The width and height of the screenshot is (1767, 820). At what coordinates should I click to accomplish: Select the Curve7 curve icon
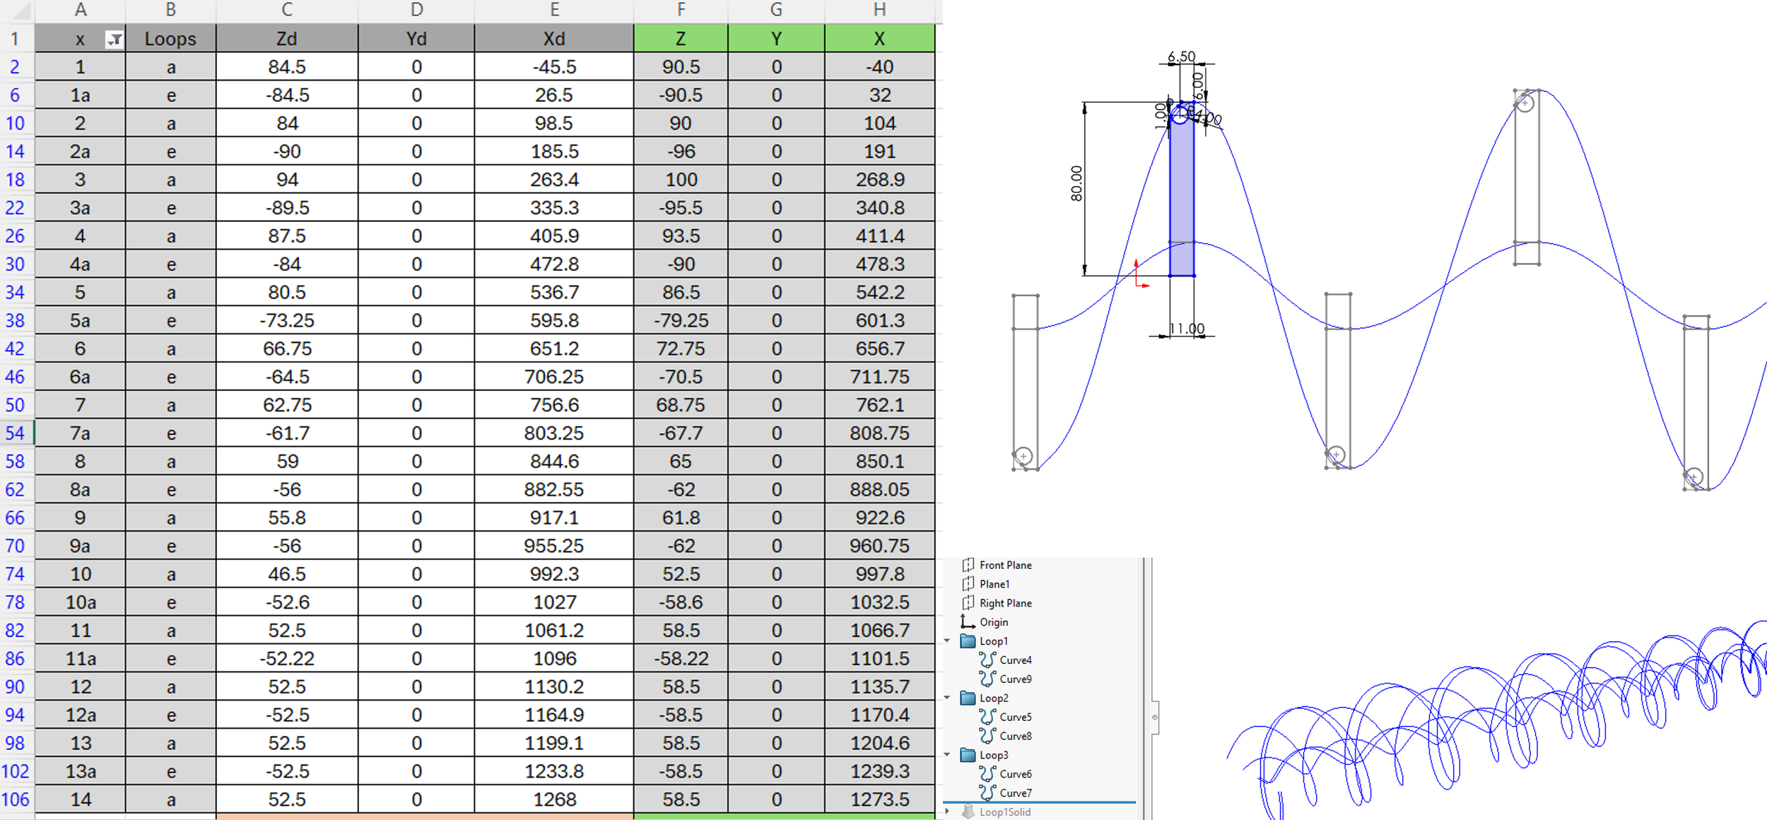(987, 793)
